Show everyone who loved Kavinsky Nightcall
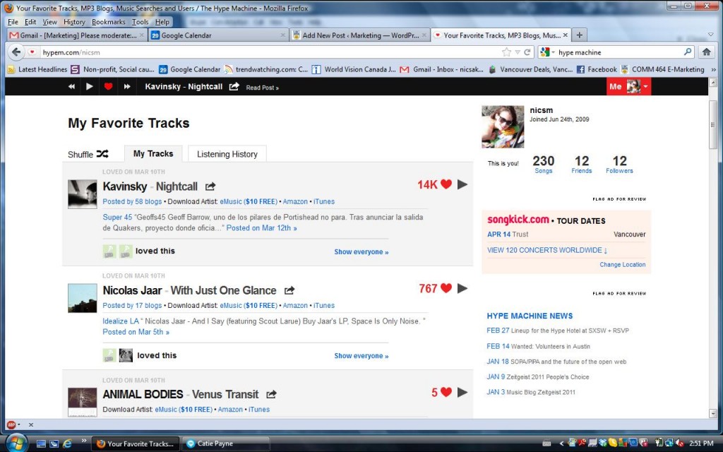723x452 pixels. 361,252
